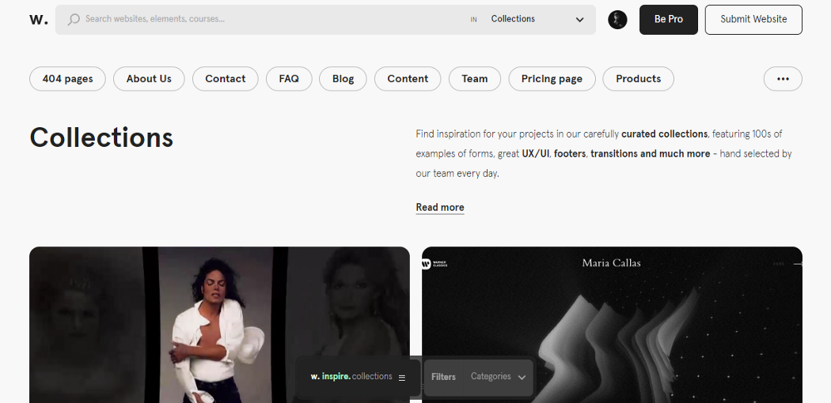Select the Contact tag

226,79
